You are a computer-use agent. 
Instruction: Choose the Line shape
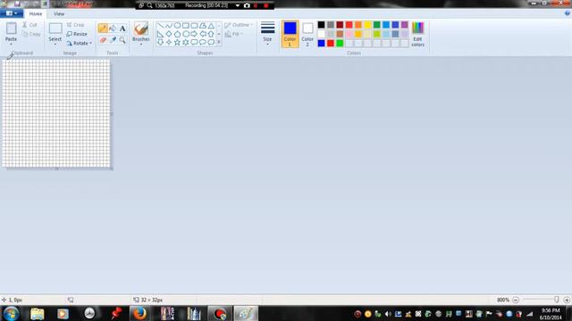(160, 26)
